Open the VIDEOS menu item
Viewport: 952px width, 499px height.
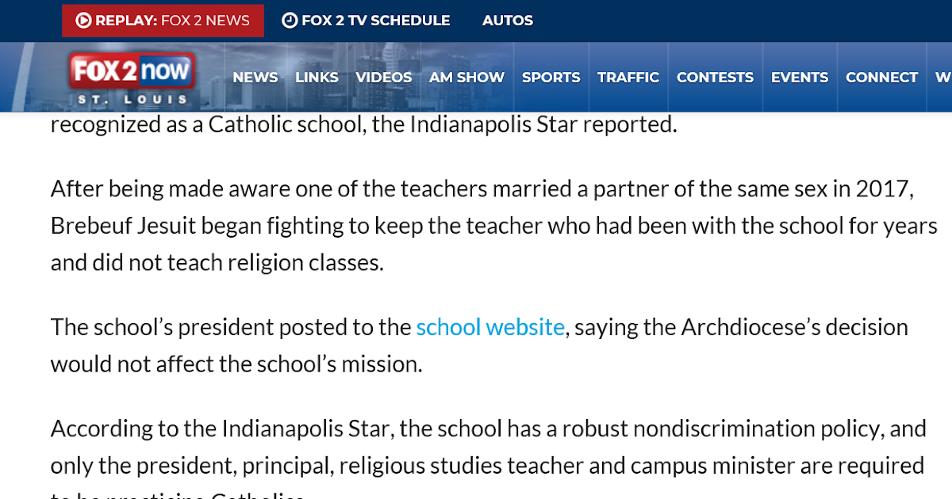(x=384, y=78)
